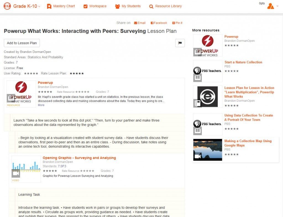The width and height of the screenshot is (283, 217).
Task: Select the Email share icon
Action: point(135,23)
